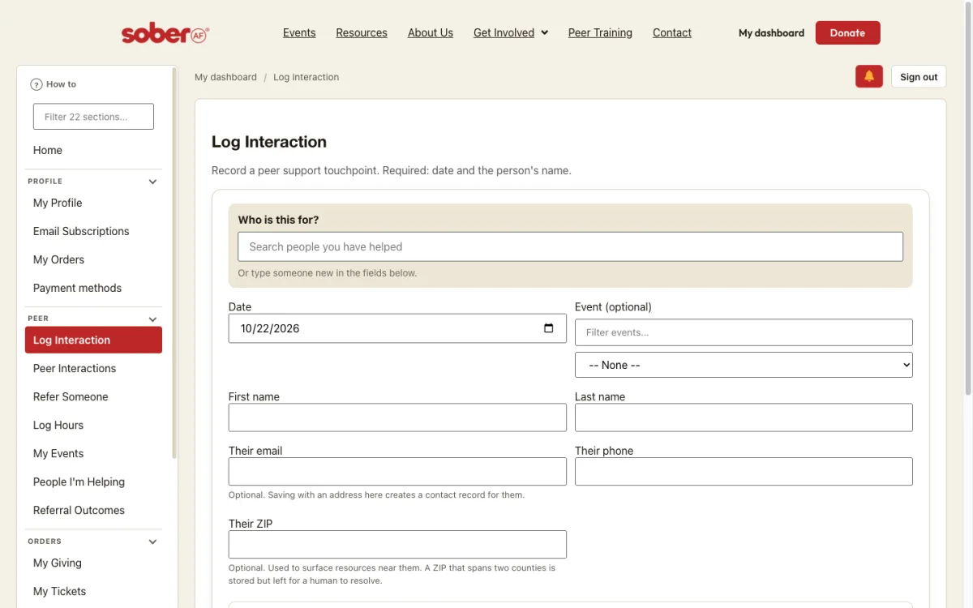Click the Their email field
This screenshot has width=973, height=608.
[397, 472]
